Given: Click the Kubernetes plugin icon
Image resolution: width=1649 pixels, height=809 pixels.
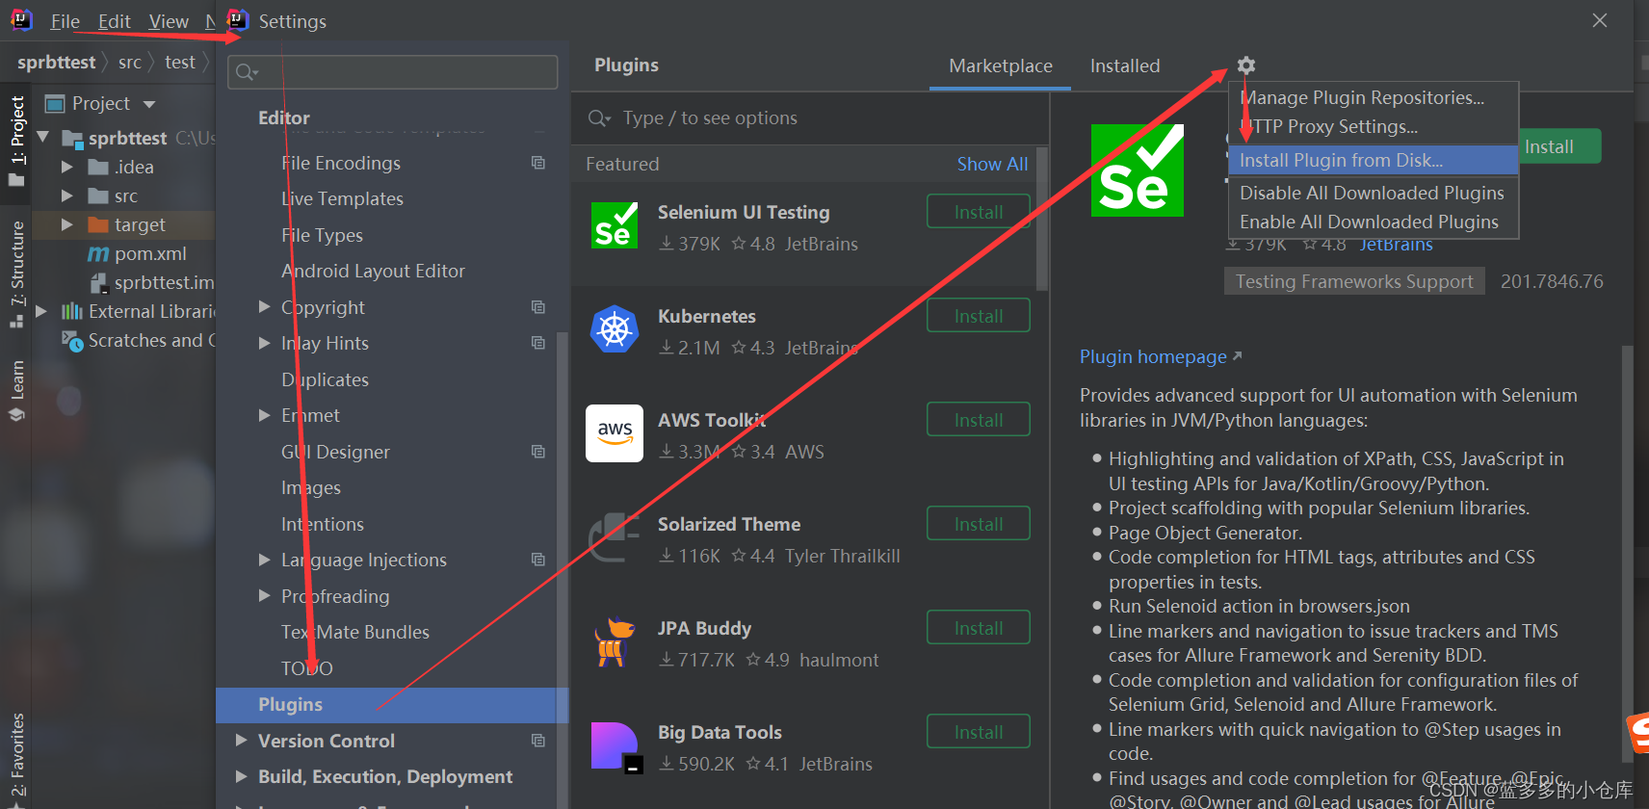Looking at the screenshot, I should click(615, 329).
